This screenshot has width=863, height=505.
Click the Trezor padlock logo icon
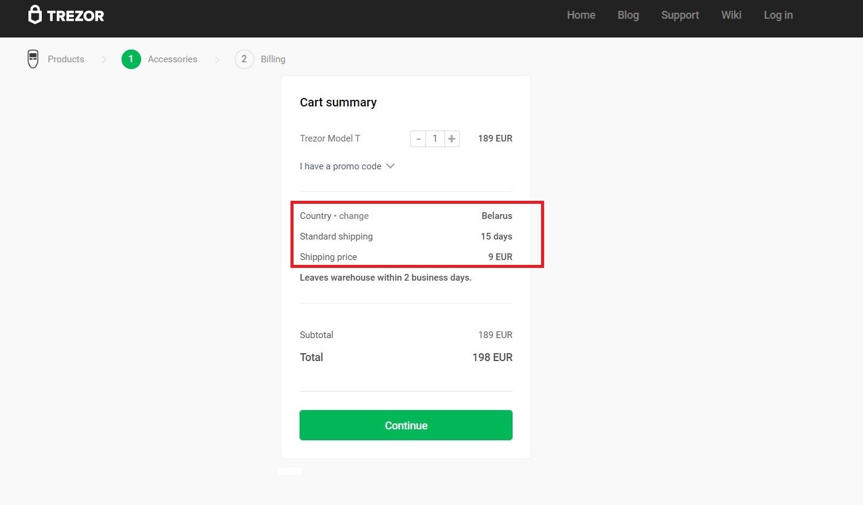[x=35, y=15]
